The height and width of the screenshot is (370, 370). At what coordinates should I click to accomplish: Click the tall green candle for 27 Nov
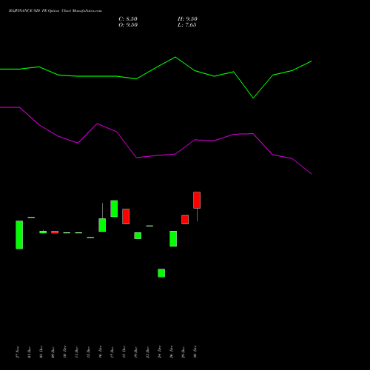19,235
